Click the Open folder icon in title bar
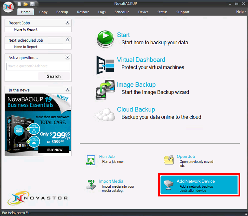This screenshot has width=248, height=216. (26, 4)
